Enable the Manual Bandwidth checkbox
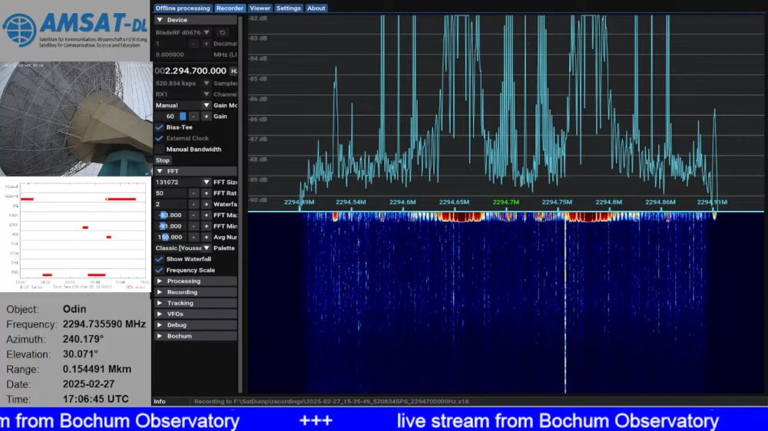 click(x=160, y=150)
